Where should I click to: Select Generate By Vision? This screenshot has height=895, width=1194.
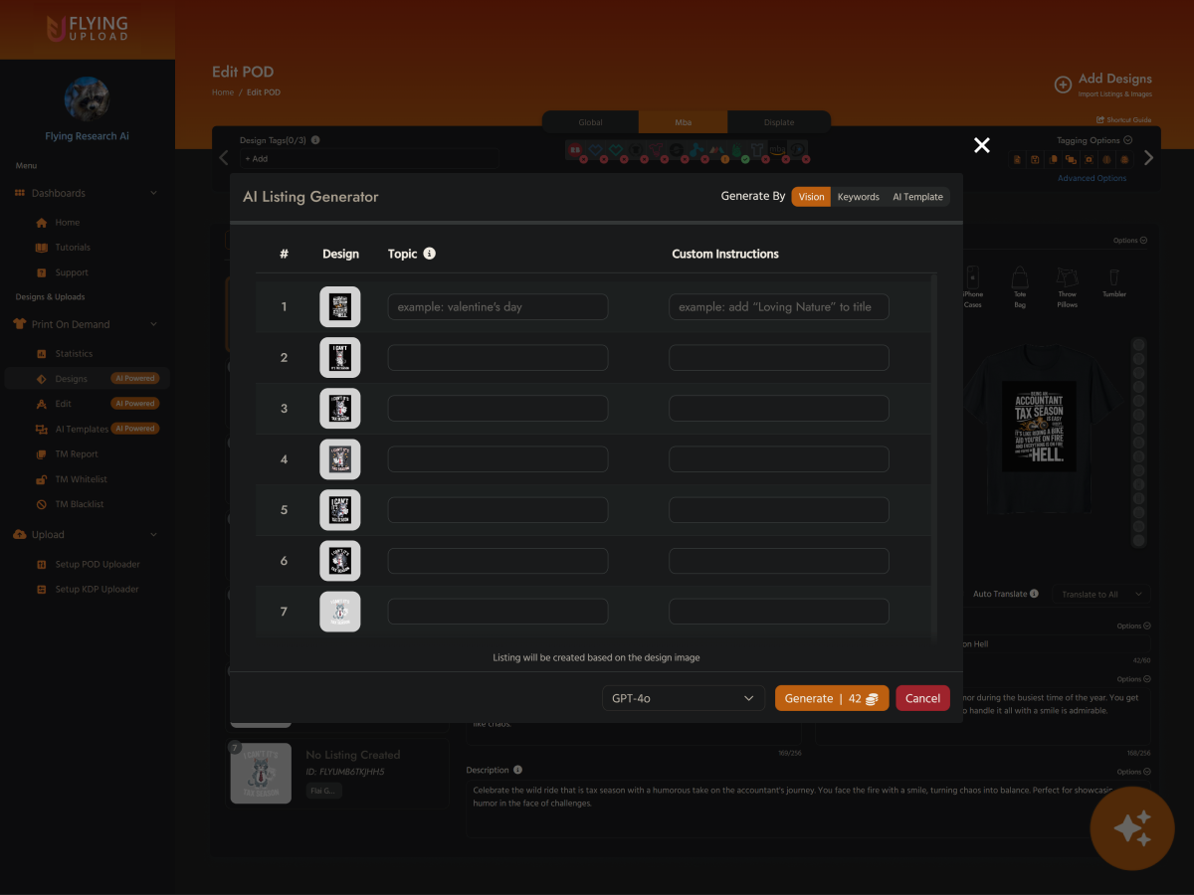click(x=811, y=197)
